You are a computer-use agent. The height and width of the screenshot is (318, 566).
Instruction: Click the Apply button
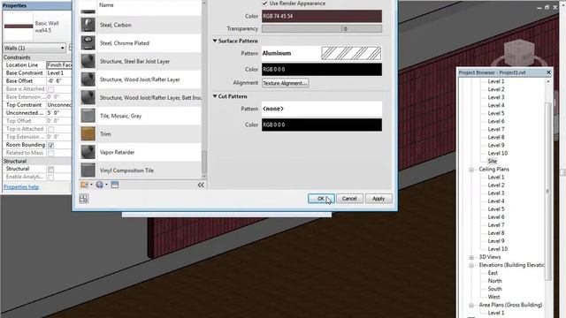(379, 199)
